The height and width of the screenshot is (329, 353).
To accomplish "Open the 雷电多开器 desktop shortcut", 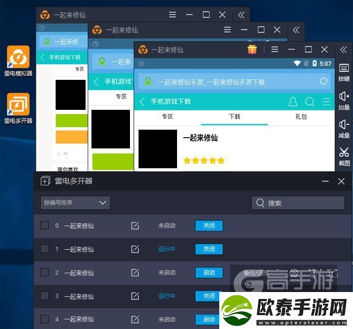I will 18,108.
